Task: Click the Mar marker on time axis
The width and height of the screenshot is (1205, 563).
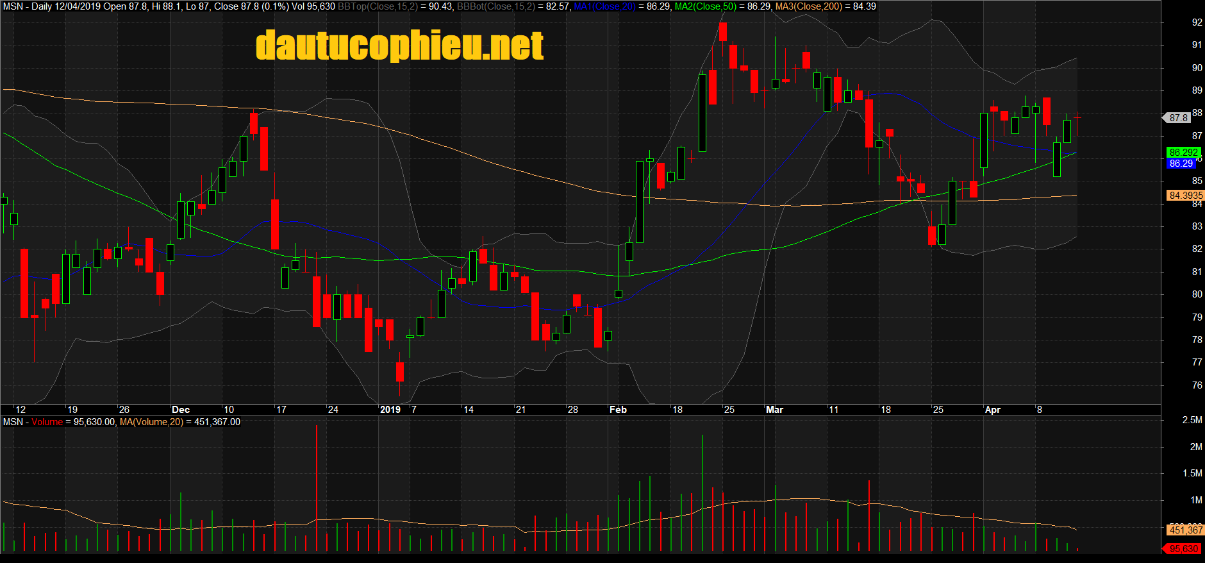Action: click(x=774, y=410)
